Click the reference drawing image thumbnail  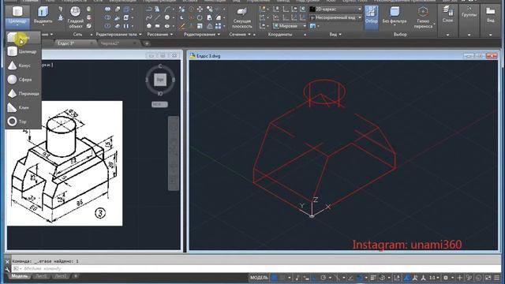[x=65, y=163]
